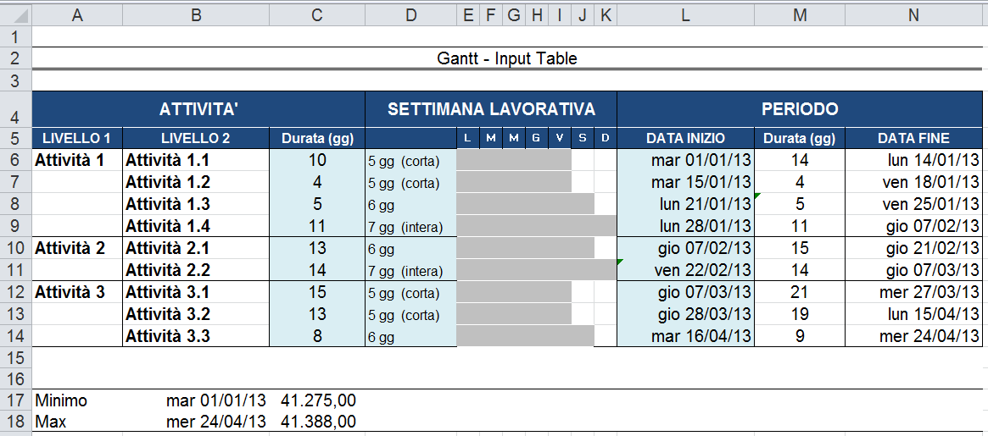Click the 'Gantt - Input Table' title cell
Viewport: 988px width, 436px height.
click(507, 58)
